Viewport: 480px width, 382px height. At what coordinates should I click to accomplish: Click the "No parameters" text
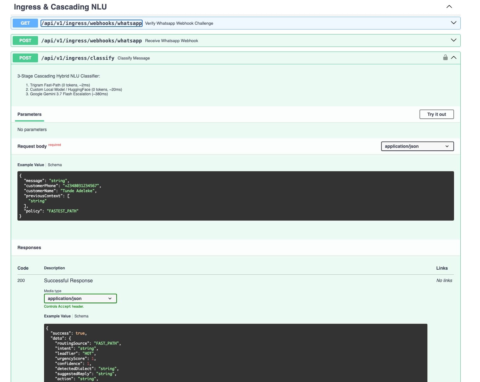pos(32,129)
